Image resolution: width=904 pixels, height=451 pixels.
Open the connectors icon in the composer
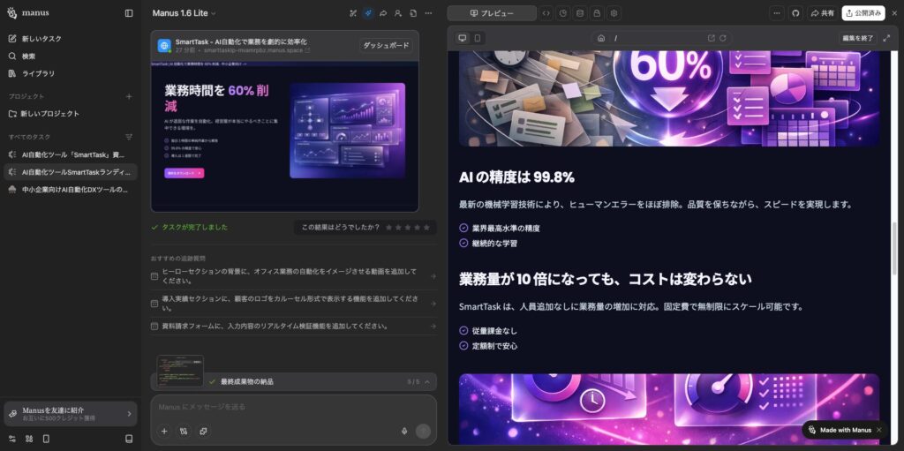(184, 431)
